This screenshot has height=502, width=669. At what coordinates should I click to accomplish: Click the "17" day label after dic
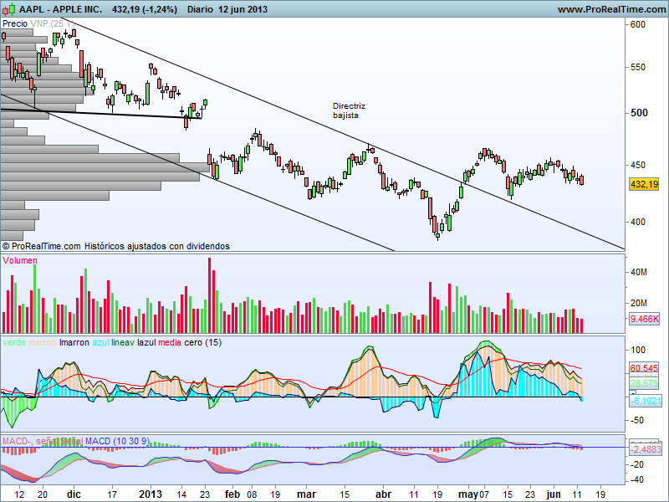click(x=112, y=494)
